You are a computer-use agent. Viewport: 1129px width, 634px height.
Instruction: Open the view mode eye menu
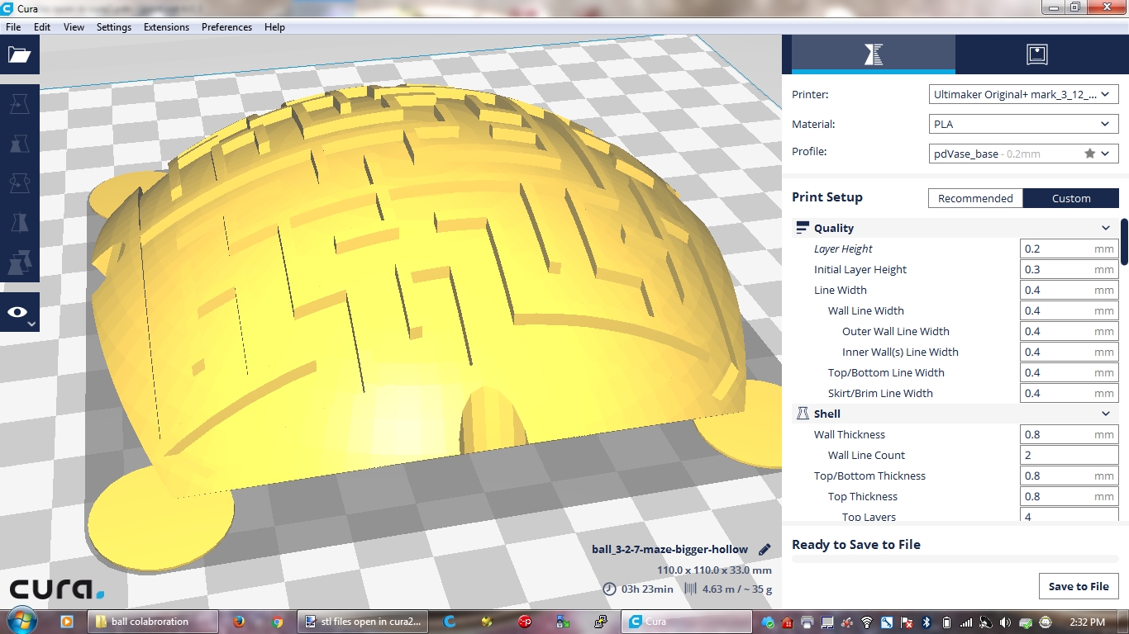[x=19, y=313]
